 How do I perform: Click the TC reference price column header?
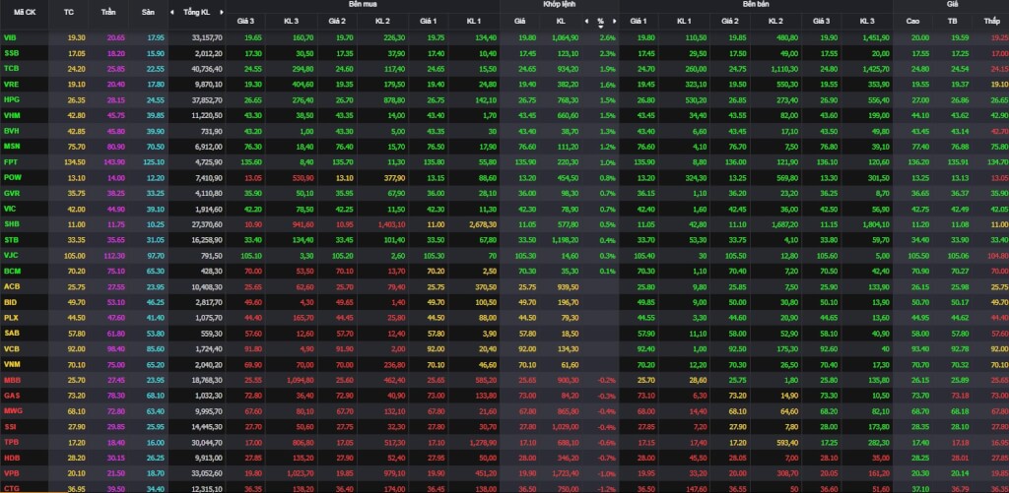point(69,12)
